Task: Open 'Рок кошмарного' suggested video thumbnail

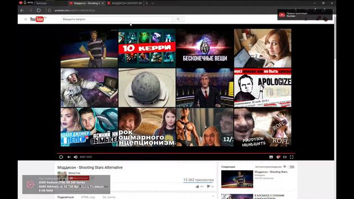Action: tap(147, 127)
